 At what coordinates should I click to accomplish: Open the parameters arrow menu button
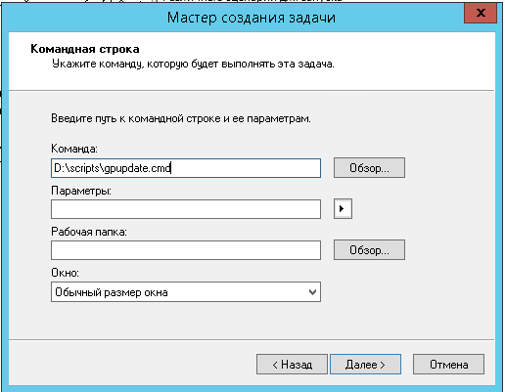tap(343, 208)
